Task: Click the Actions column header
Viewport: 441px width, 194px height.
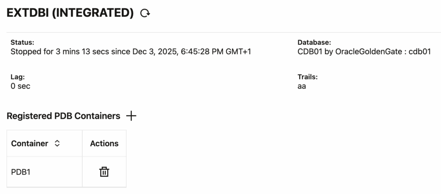Action: tap(104, 144)
